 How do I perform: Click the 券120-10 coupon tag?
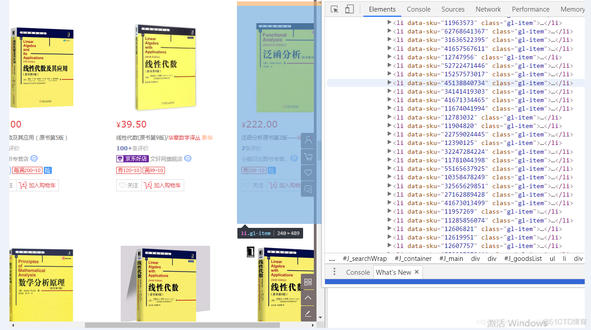pyautogui.click(x=128, y=170)
